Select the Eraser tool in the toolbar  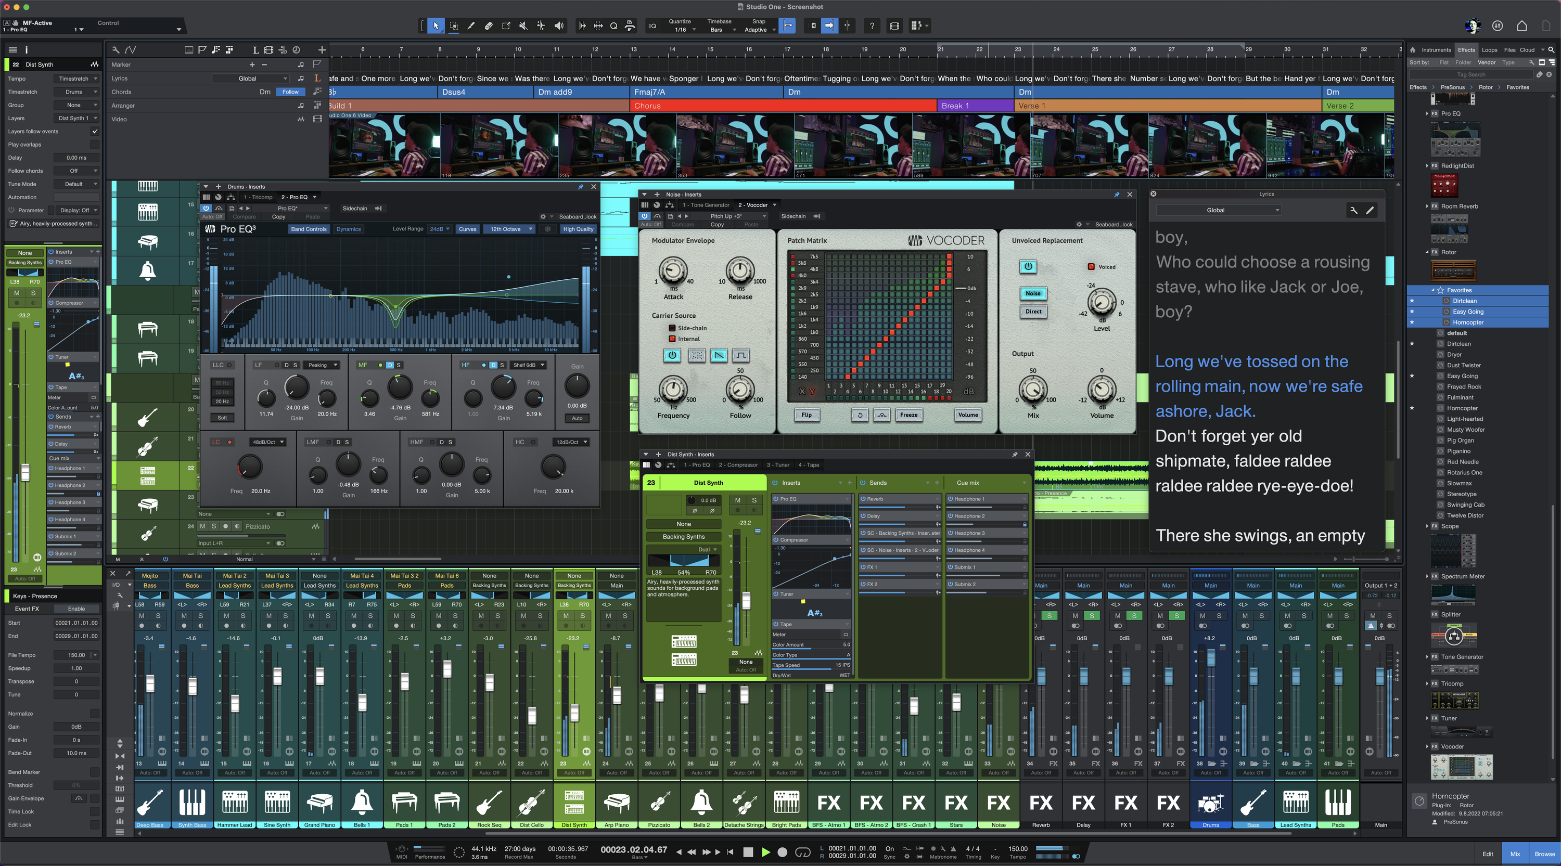[488, 25]
